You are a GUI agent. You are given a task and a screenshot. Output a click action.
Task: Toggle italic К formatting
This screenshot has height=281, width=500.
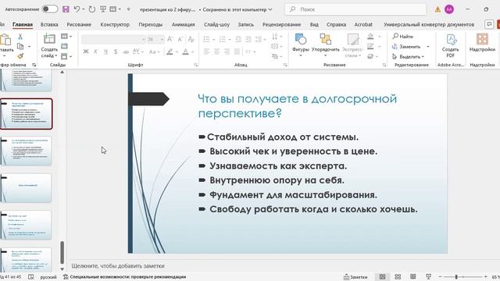click(x=95, y=52)
